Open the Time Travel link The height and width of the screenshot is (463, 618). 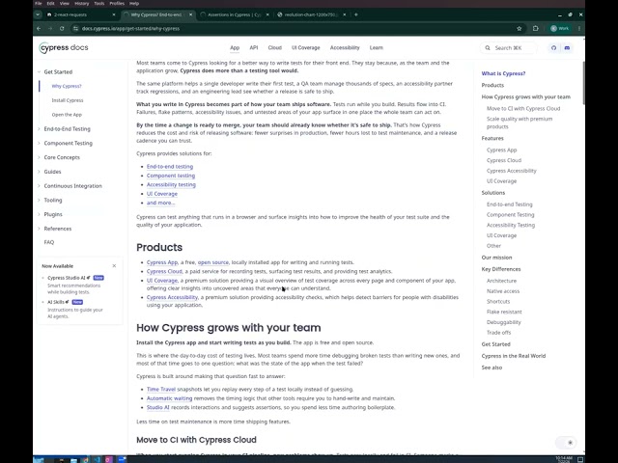click(161, 389)
